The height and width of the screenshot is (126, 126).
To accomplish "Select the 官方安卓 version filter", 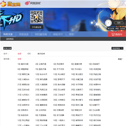I will point(41,54).
